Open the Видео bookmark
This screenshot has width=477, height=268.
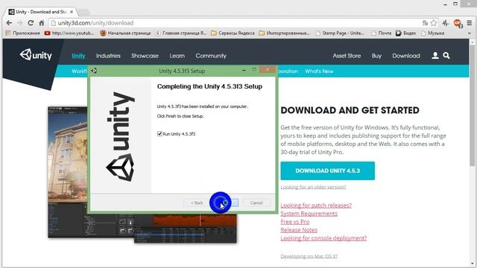(405, 33)
